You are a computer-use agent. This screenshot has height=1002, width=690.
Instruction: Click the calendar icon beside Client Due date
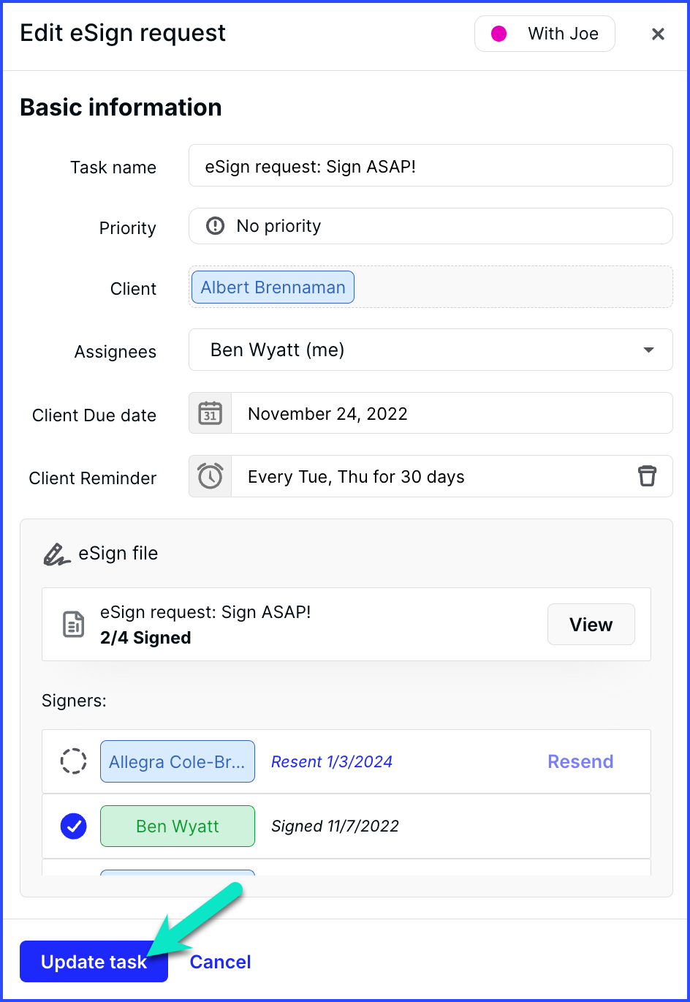tap(211, 413)
